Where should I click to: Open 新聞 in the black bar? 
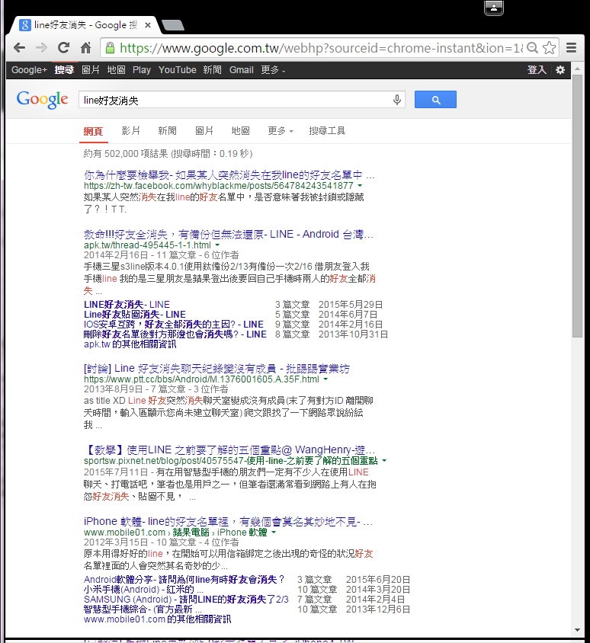[212, 70]
